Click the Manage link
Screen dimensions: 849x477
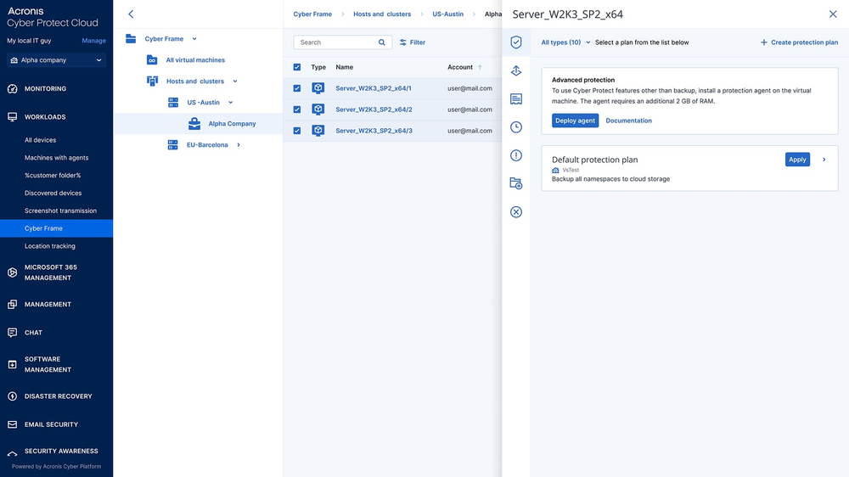(93, 41)
